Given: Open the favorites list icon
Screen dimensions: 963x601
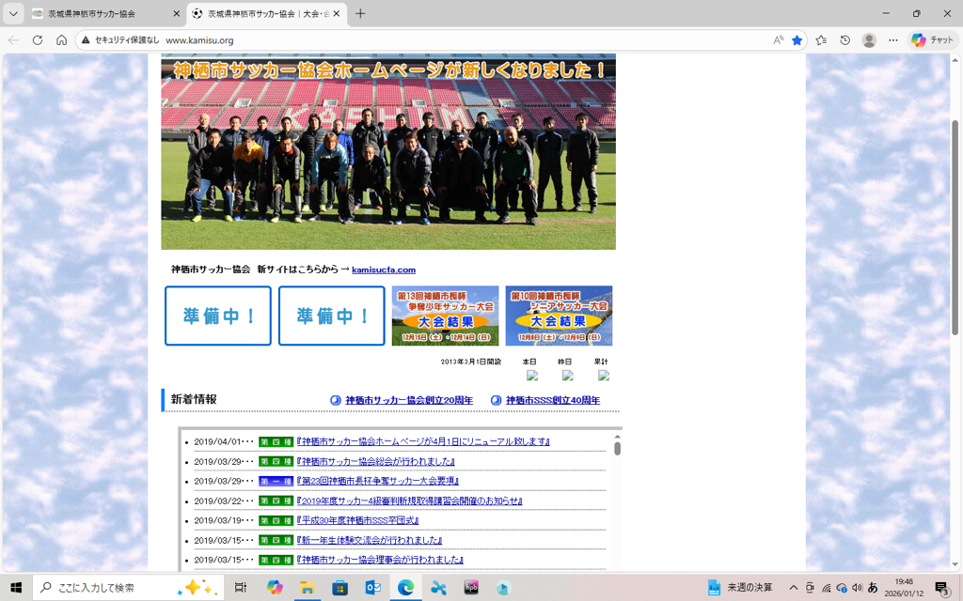Looking at the screenshot, I should (821, 40).
